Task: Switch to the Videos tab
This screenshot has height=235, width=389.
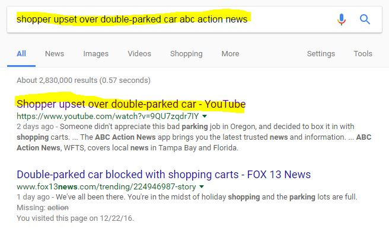Action: point(139,53)
